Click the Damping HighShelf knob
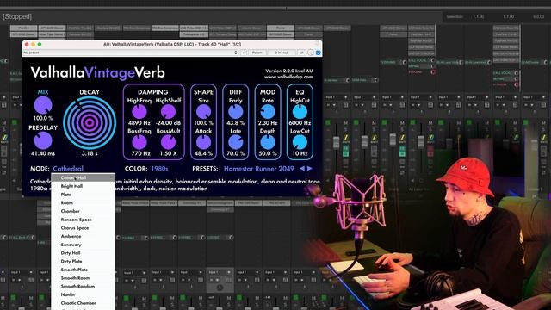 point(169,112)
